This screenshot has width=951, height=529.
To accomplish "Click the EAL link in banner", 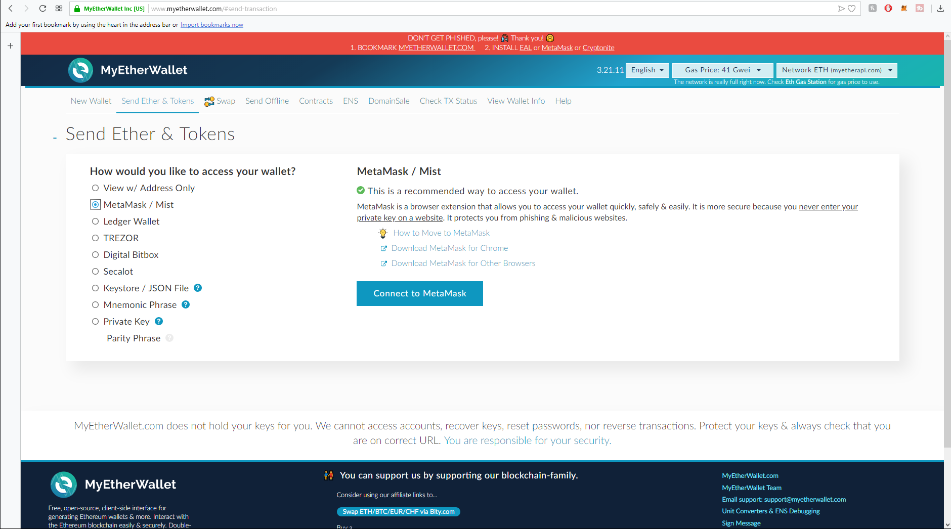I will coord(526,48).
